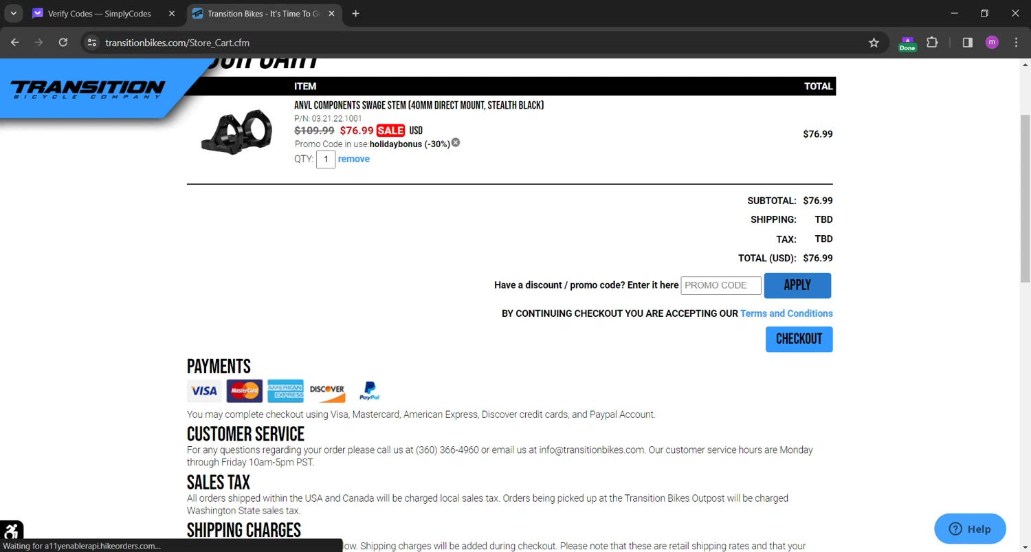This screenshot has height=552, width=1031.
Task: Remove the Swage Stem from cart
Action: (x=354, y=159)
